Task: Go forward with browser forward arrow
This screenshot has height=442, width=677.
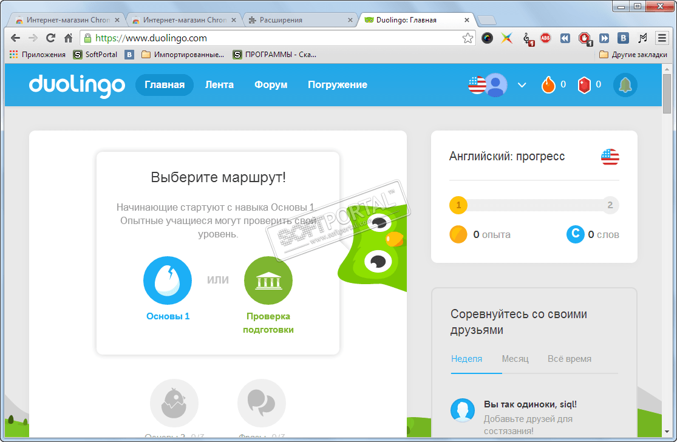Action: (33, 38)
